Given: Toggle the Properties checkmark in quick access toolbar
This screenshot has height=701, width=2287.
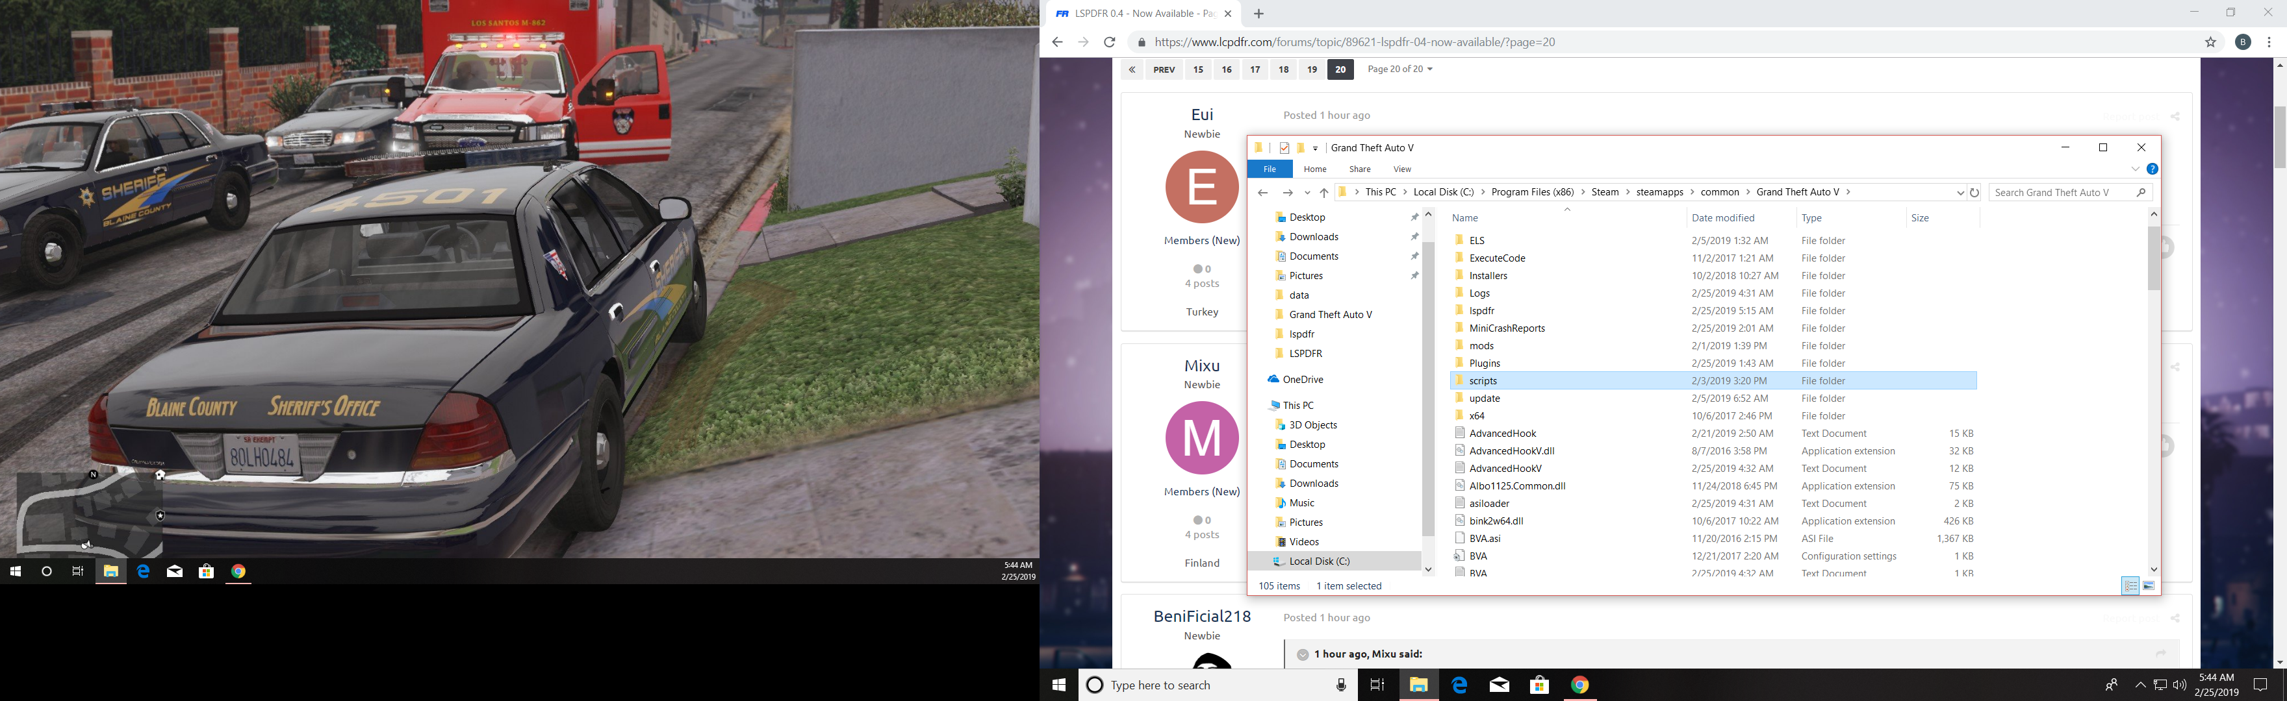Looking at the screenshot, I should [1284, 148].
